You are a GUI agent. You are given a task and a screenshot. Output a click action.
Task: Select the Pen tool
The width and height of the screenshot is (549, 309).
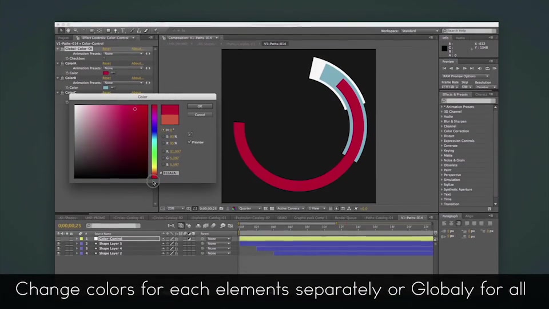click(116, 31)
